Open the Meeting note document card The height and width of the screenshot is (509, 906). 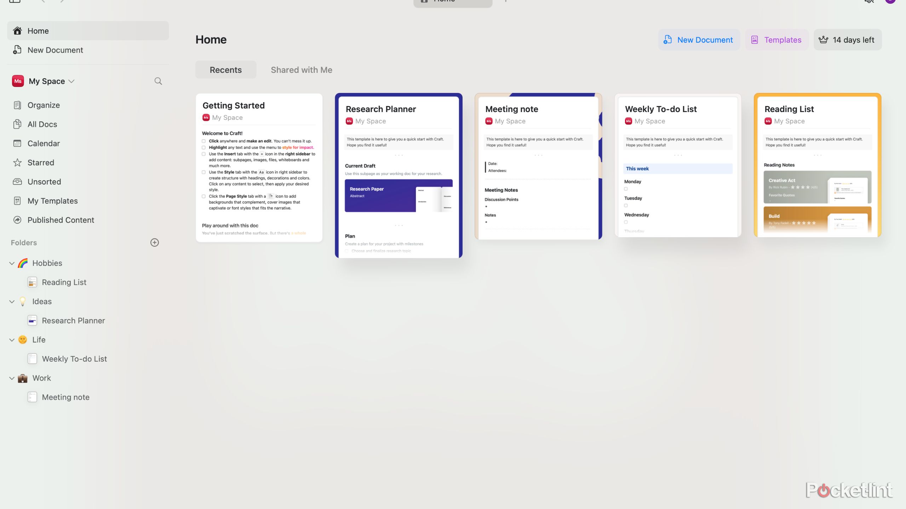[x=538, y=166]
